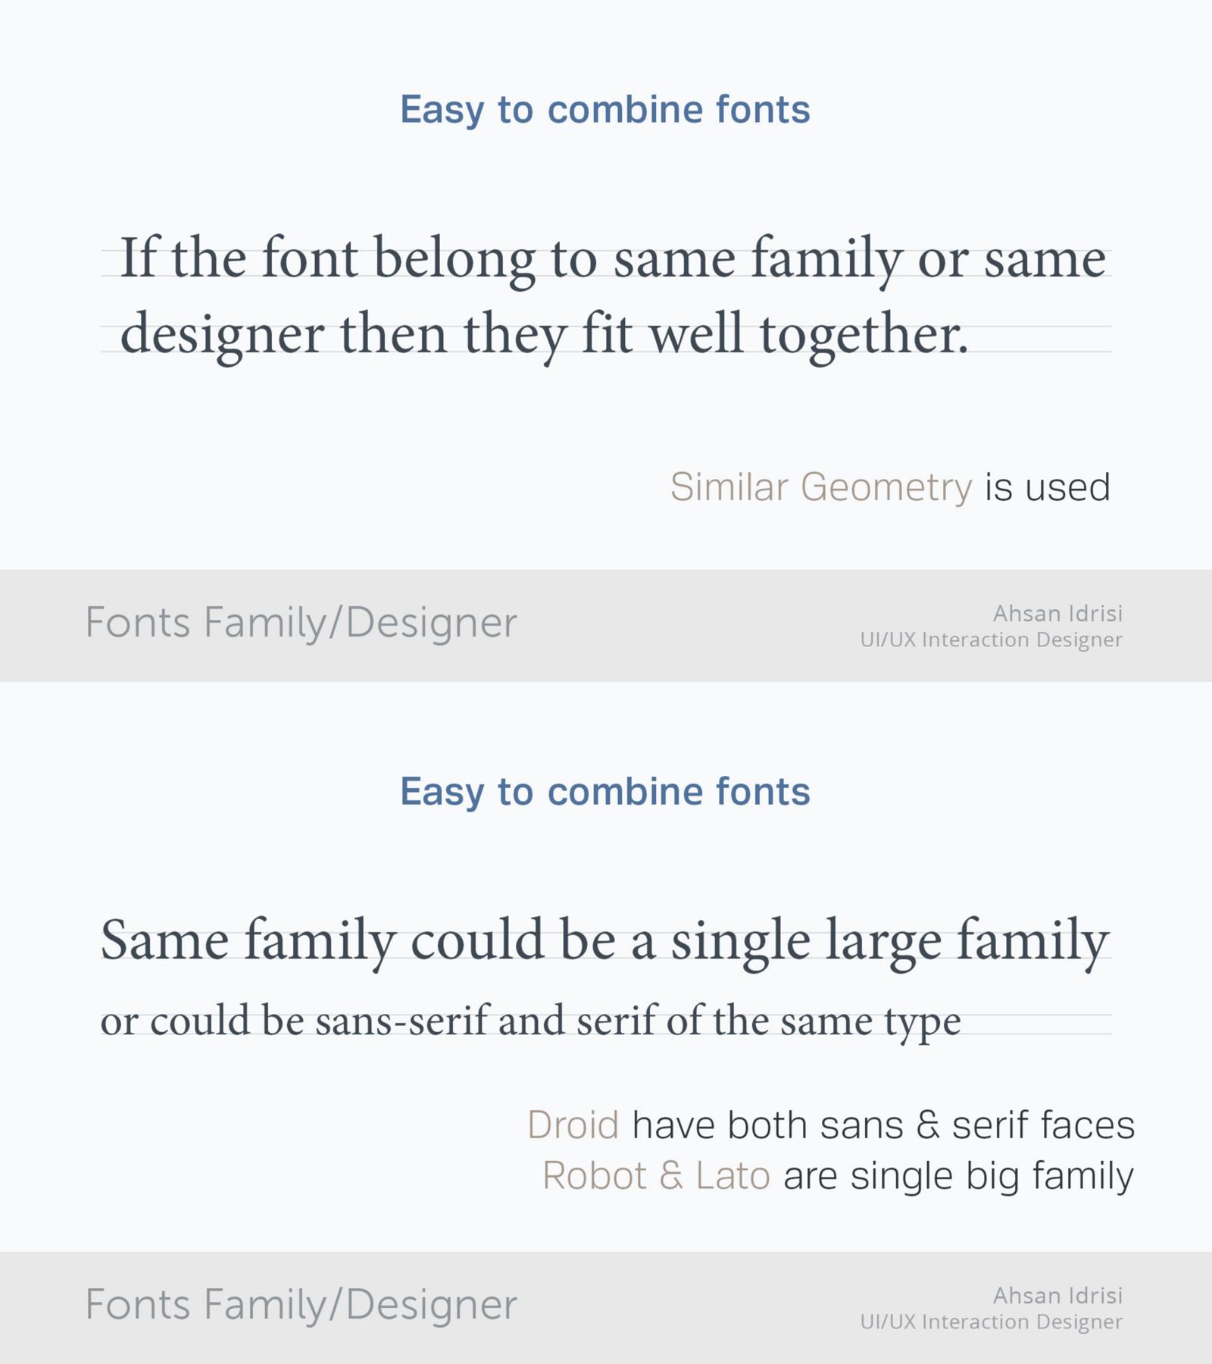Click the 'or could be sans-serif and serif' line
Image resolution: width=1212 pixels, height=1364 pixels.
[x=530, y=1021]
